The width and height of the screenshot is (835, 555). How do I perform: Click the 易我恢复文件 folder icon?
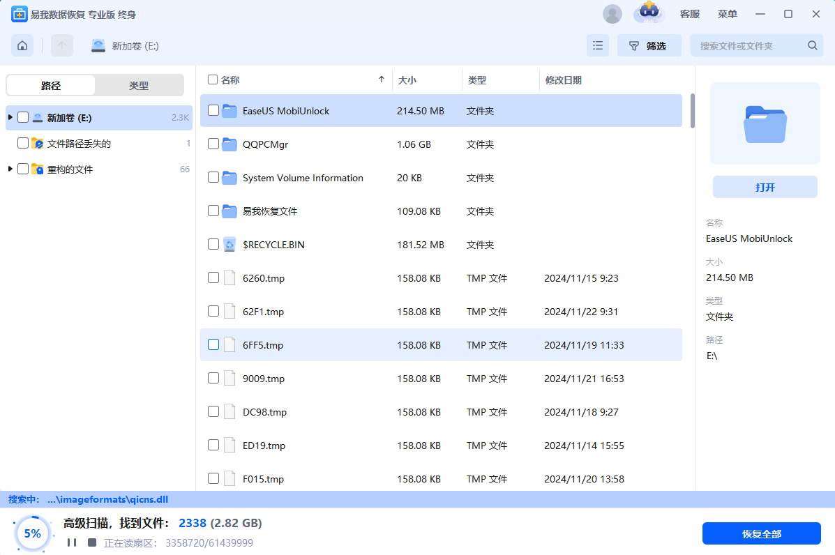coord(230,211)
